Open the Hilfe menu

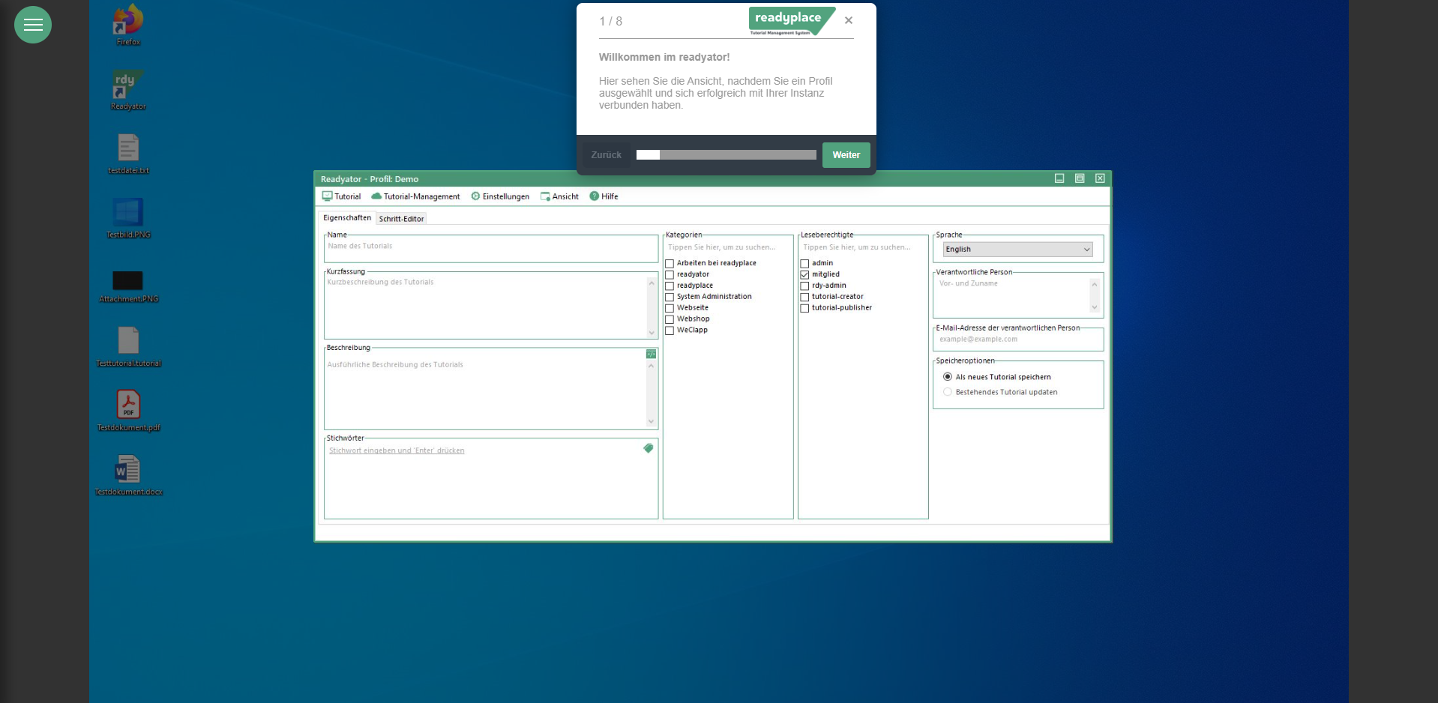[604, 196]
